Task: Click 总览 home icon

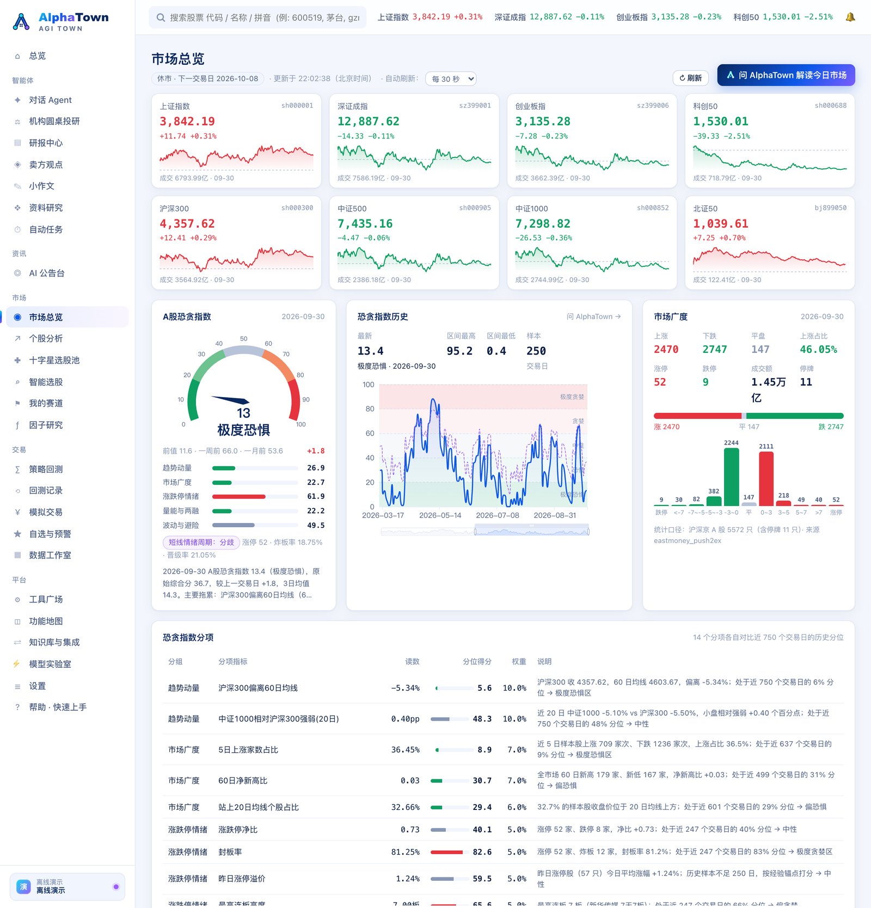Action: pos(17,56)
